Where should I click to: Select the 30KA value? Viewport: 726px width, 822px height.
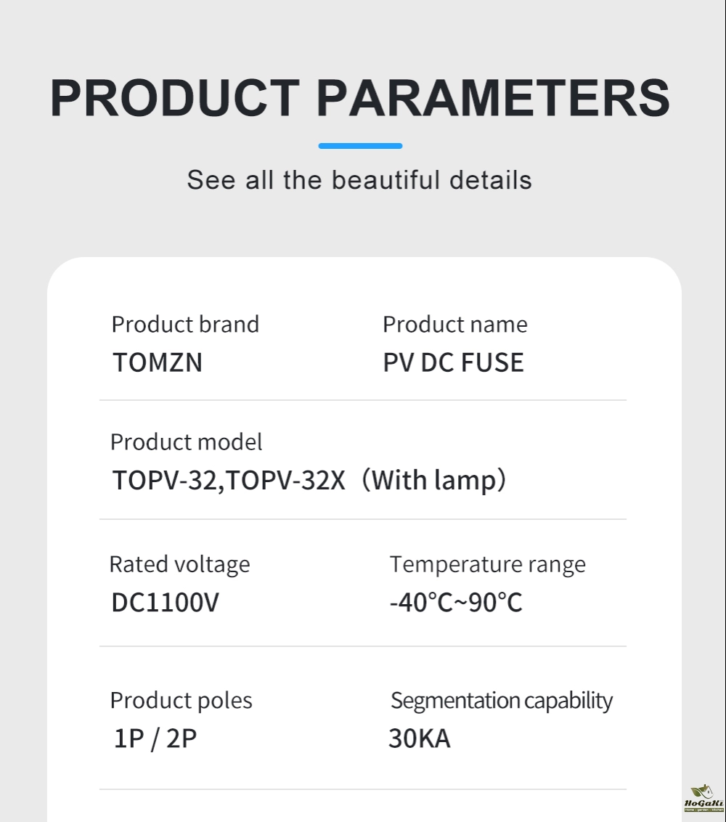[419, 738]
